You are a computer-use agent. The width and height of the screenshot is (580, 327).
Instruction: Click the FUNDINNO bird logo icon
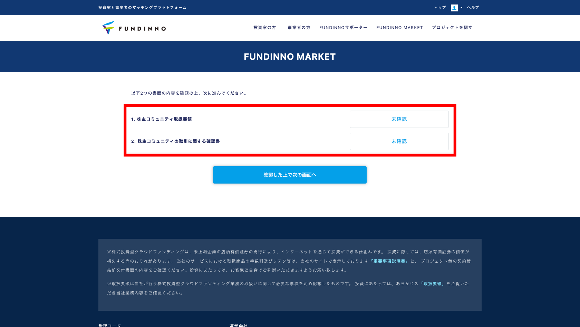[108, 28]
